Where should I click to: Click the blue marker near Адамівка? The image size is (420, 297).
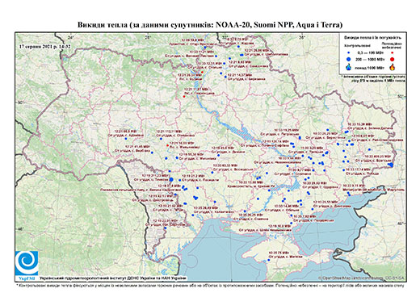[126, 139]
